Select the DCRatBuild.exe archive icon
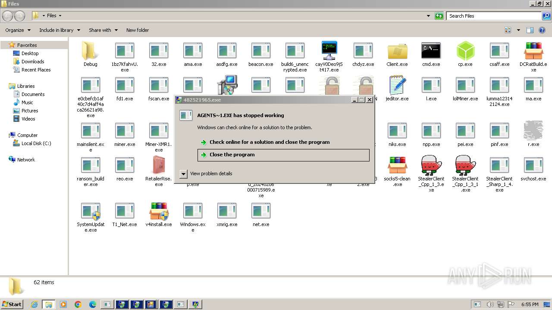The height and width of the screenshot is (310, 552). 533,51
